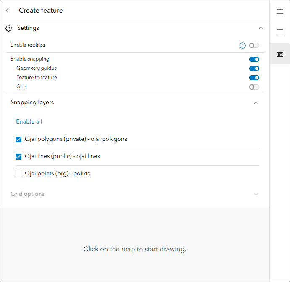
Task: Switch off Feature to feature snapping
Action: coord(254,78)
